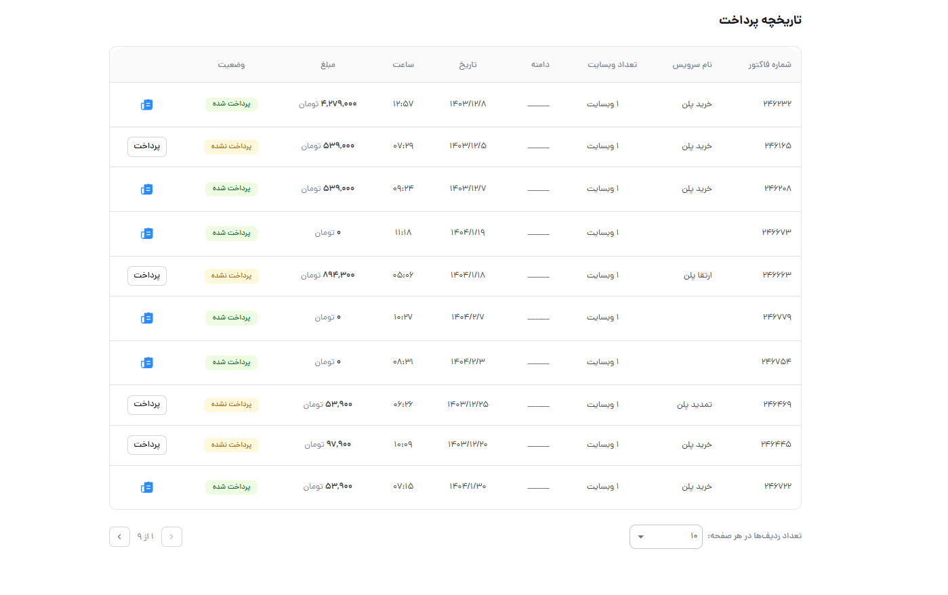Click amount ۹۷,۹۰۰ تومان

[x=328, y=444]
